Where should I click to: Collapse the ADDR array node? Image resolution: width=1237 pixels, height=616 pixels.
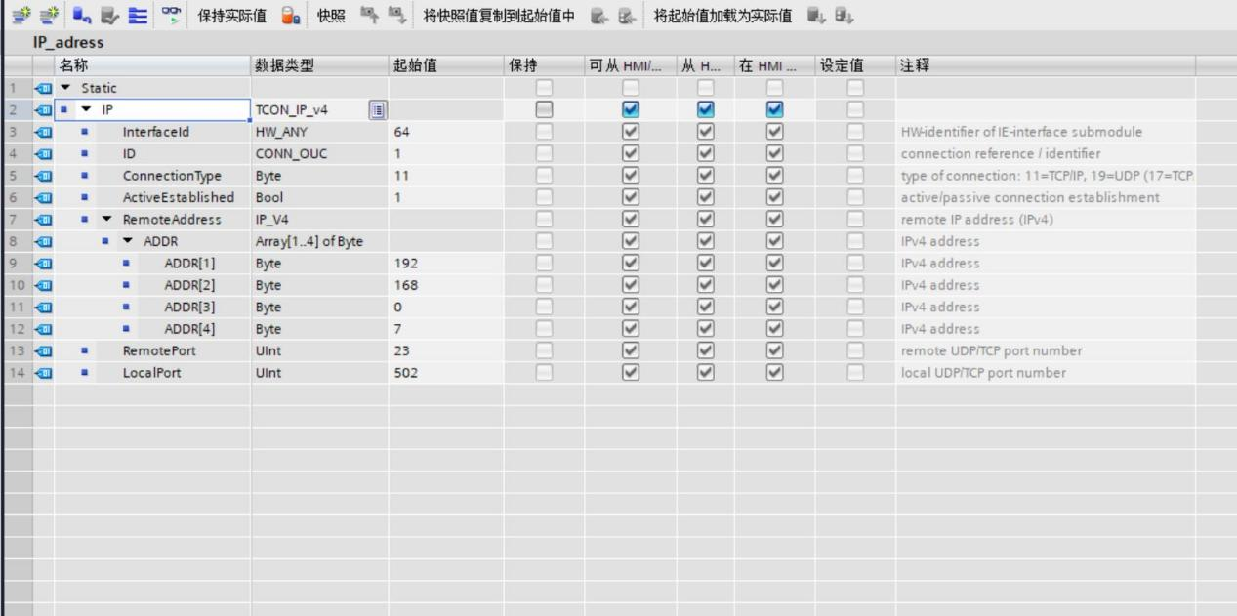pyautogui.click(x=127, y=241)
